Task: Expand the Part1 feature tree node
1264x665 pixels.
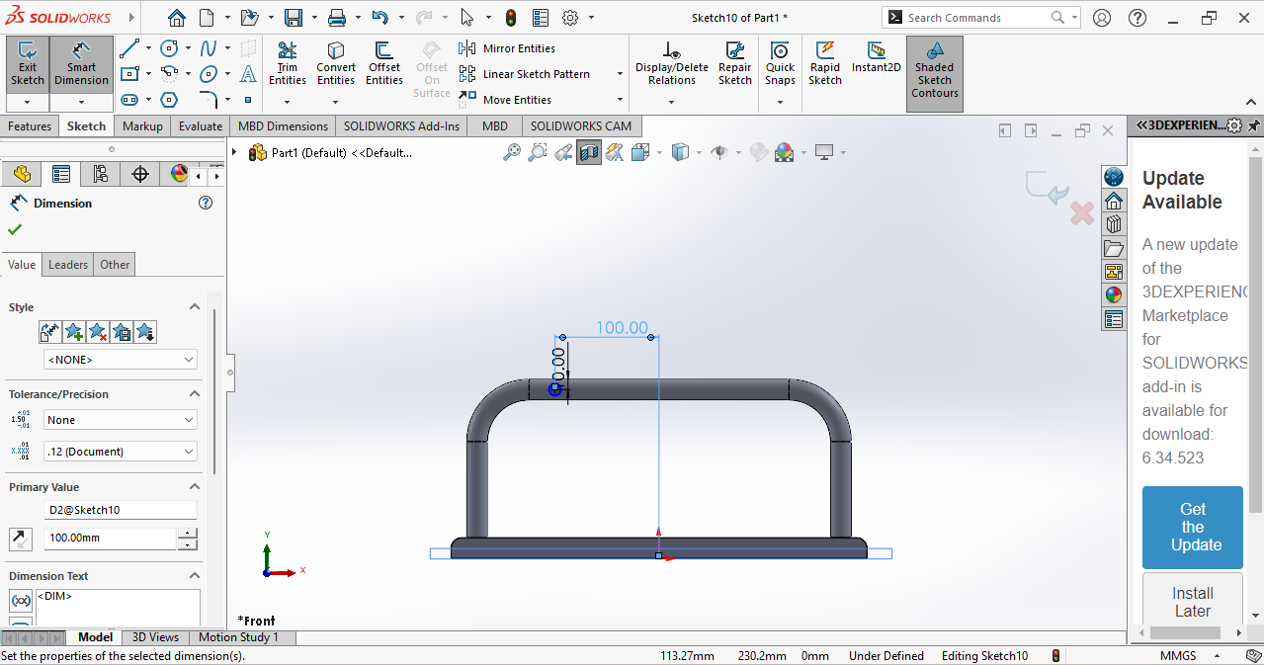Action: 235,152
